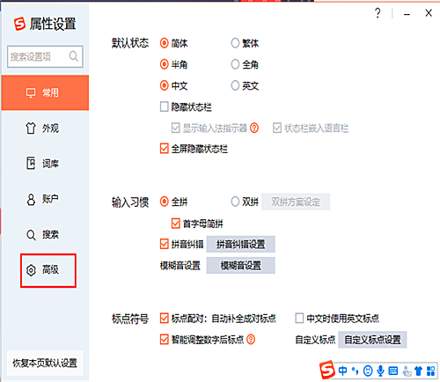Click the account person icon on status bar
The width and height of the screenshot is (440, 382).
tap(407, 371)
